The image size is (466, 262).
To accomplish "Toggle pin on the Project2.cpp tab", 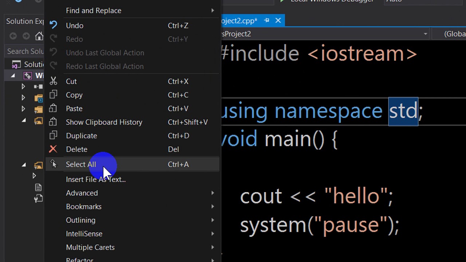I will pyautogui.click(x=266, y=20).
